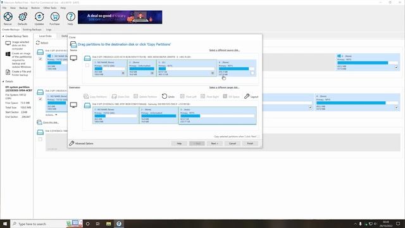Click the Finish button in Clone dialog

pos(250,143)
